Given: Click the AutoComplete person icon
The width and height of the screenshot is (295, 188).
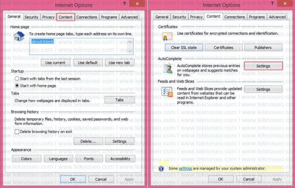Looking at the screenshot, I should coord(168,69).
